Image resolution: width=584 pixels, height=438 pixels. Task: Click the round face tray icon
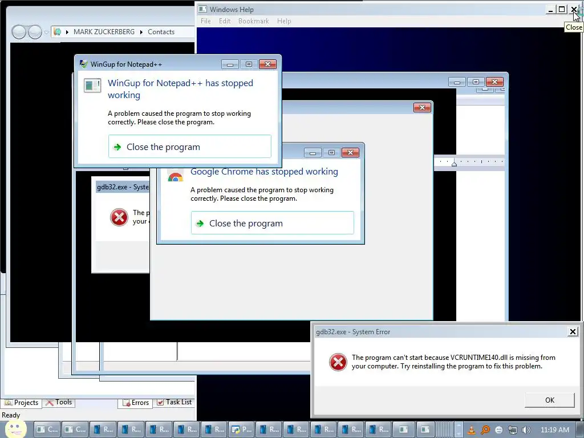pos(498,430)
